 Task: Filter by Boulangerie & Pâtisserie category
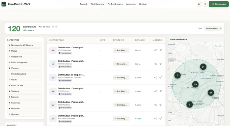24,45
